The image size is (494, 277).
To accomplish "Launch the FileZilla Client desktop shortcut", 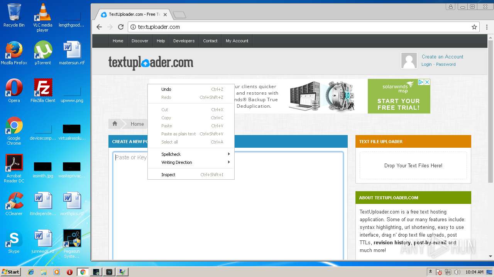I will pos(42,91).
